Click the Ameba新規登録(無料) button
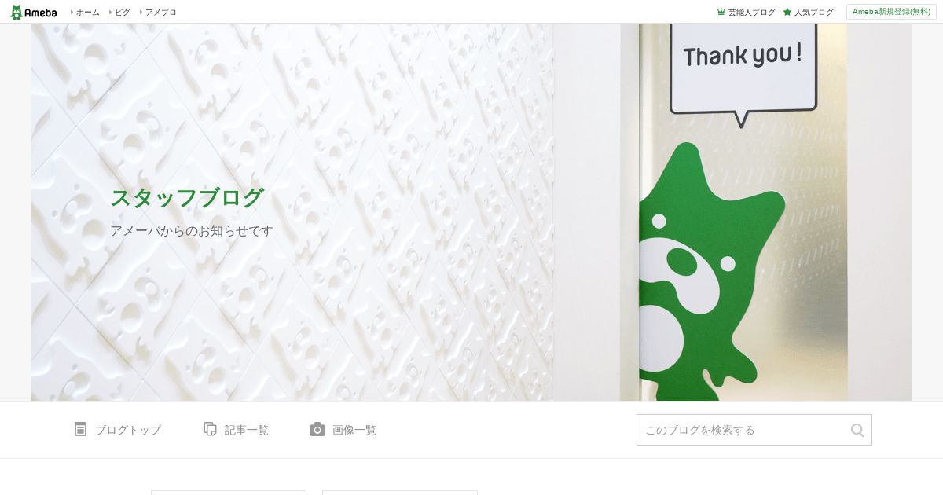This screenshot has height=495, width=943. [x=891, y=12]
